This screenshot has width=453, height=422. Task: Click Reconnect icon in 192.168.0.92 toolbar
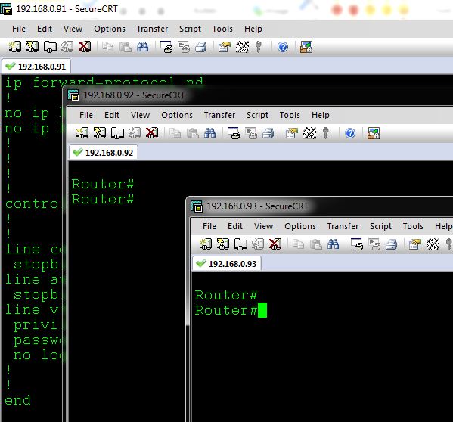(135, 133)
